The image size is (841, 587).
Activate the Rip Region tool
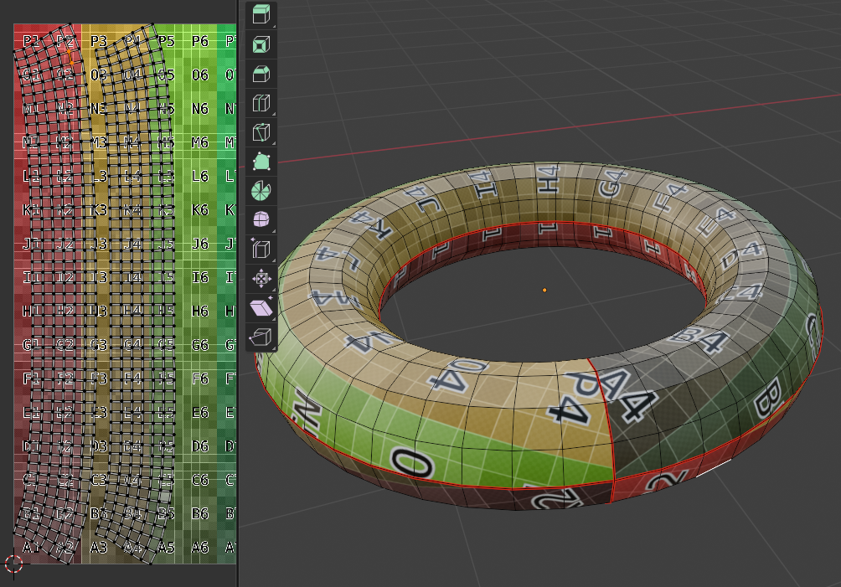coord(261,337)
